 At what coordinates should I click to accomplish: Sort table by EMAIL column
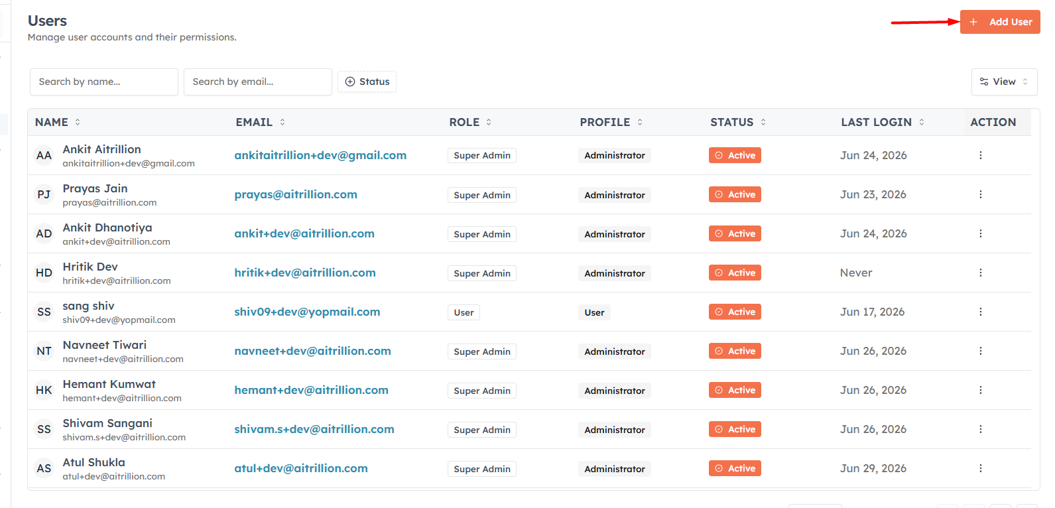[261, 122]
